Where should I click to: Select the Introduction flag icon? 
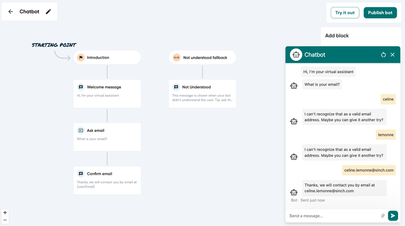[81, 58]
